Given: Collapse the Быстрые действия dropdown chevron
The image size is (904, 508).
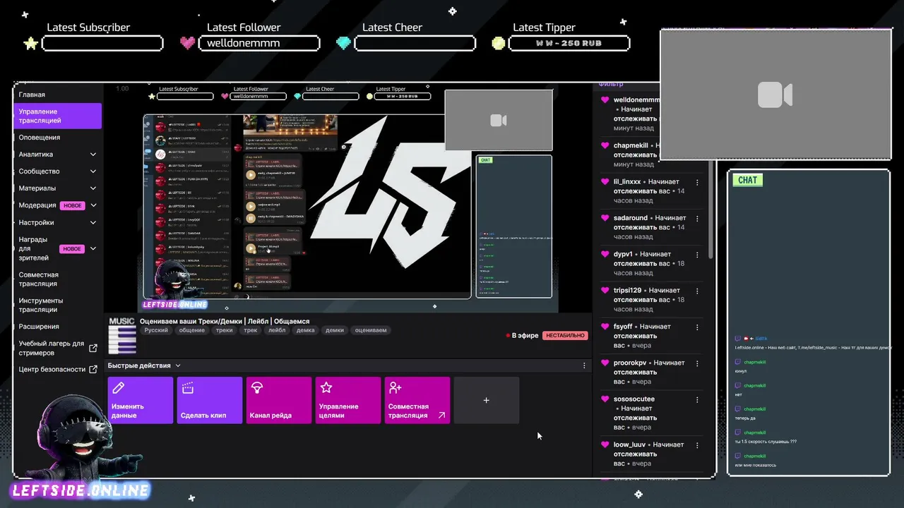Looking at the screenshot, I should click(x=178, y=365).
